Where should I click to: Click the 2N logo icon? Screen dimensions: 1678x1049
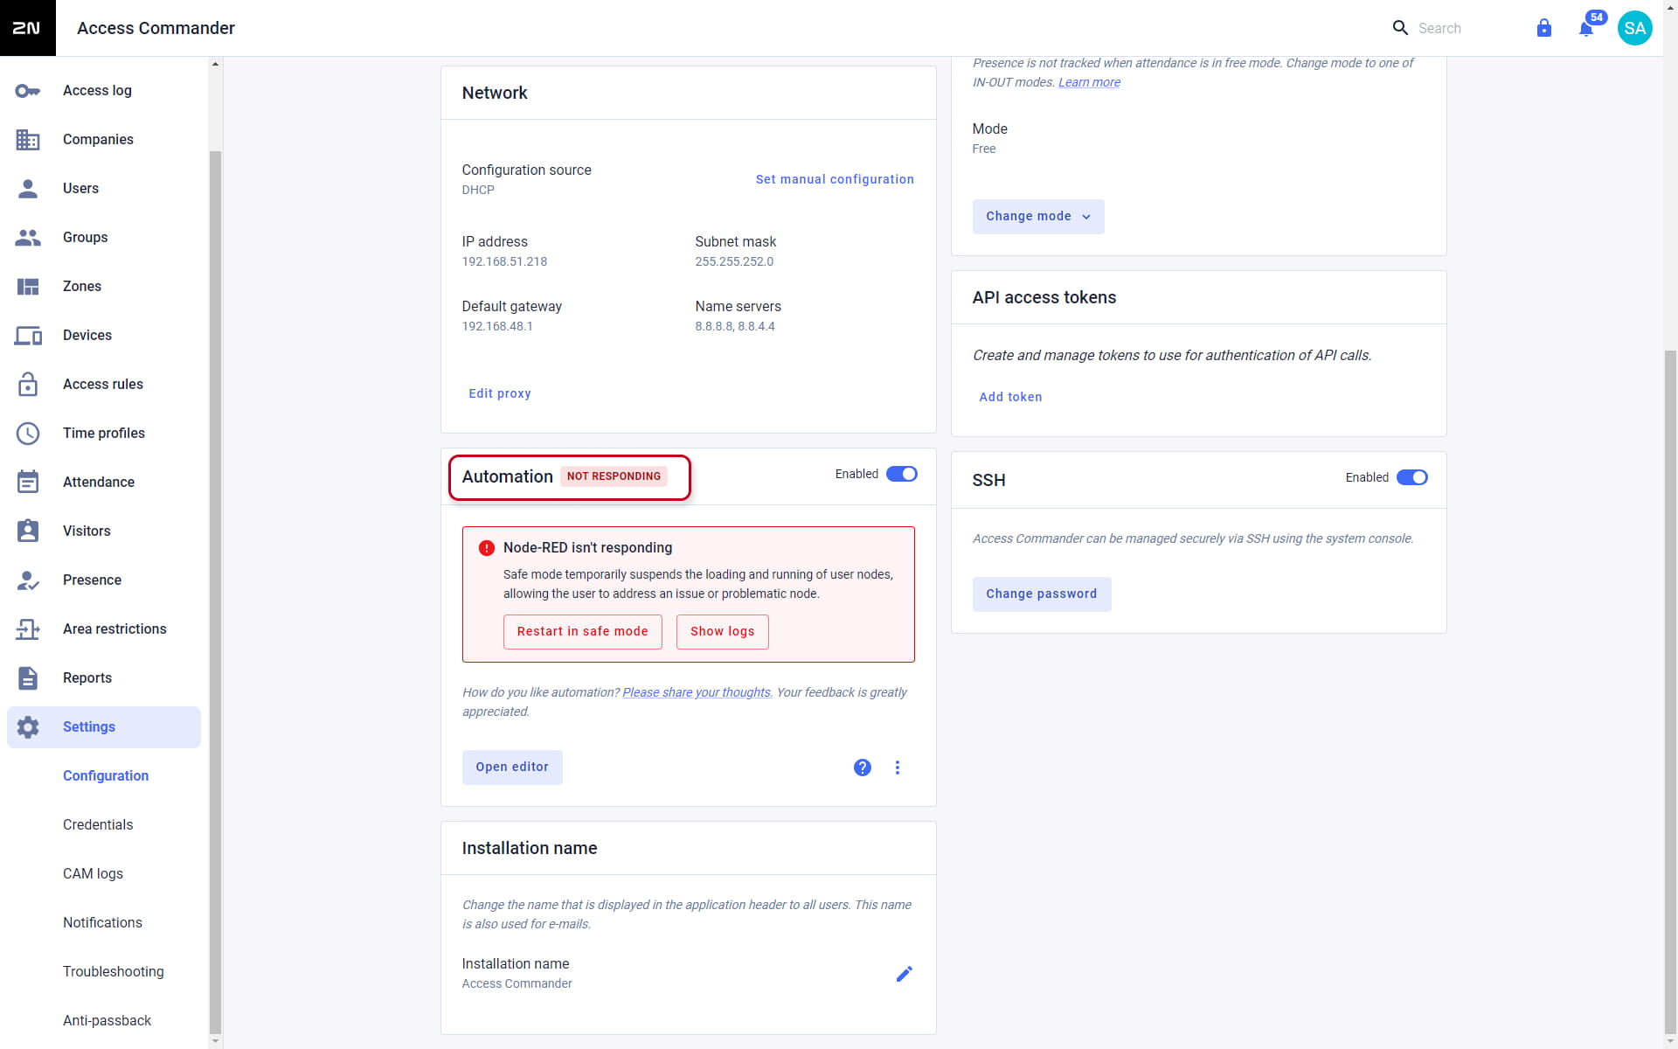point(27,28)
